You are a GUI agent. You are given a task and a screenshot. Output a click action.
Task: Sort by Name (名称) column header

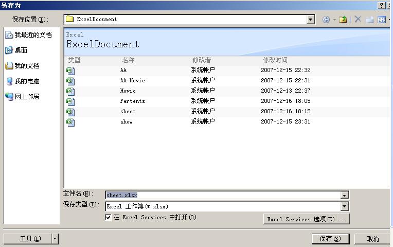coord(128,60)
